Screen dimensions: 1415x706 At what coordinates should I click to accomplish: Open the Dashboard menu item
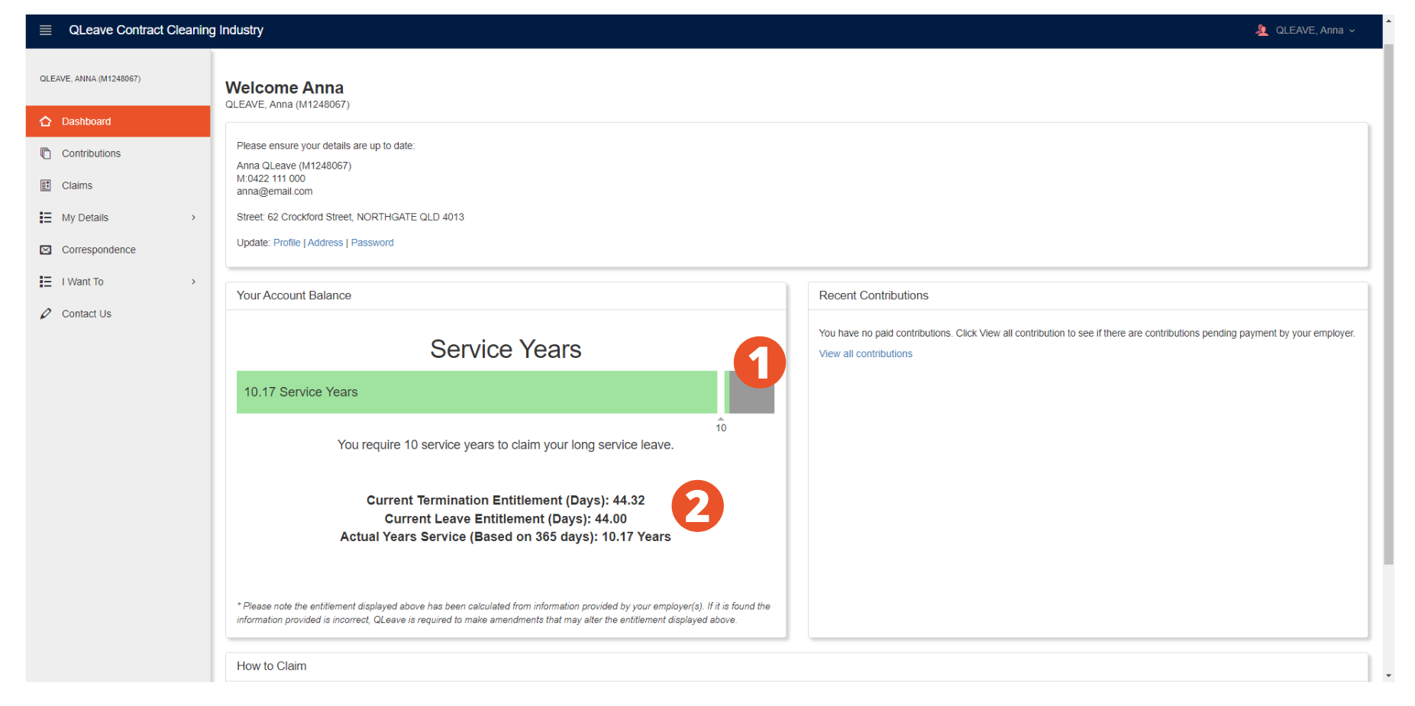click(118, 121)
